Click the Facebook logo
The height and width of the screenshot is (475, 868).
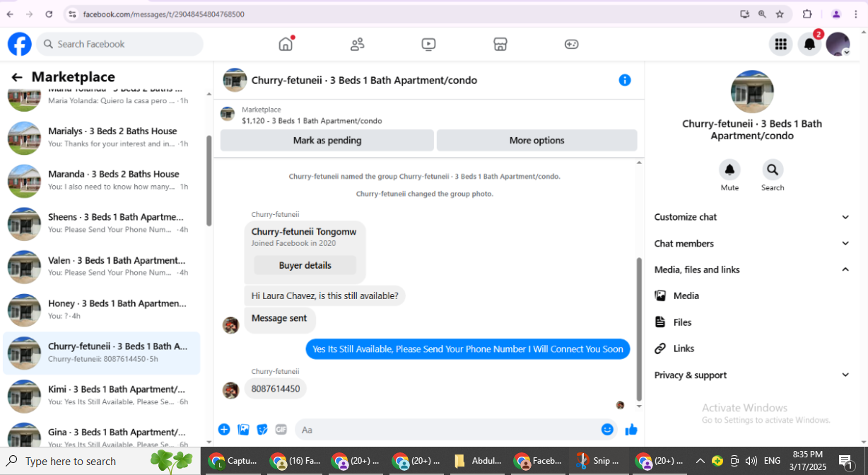tap(20, 44)
